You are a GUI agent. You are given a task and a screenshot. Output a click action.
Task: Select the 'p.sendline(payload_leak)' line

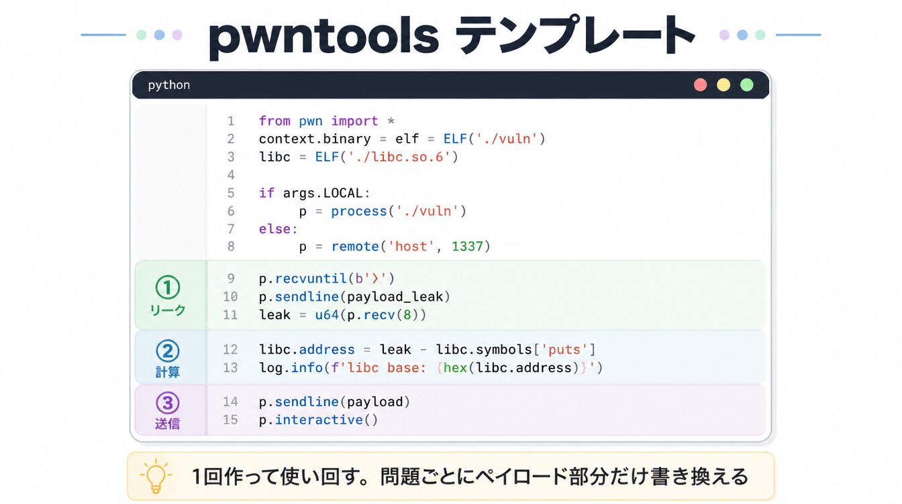(x=354, y=297)
